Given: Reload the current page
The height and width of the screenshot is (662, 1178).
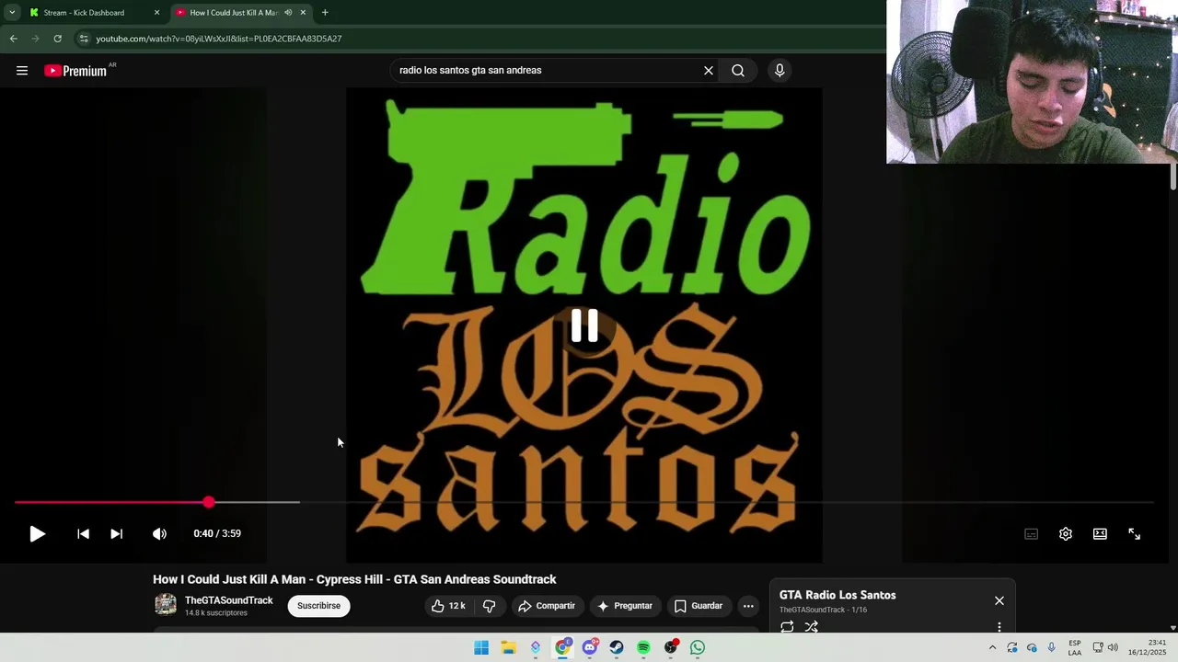Looking at the screenshot, I should pos(57,39).
